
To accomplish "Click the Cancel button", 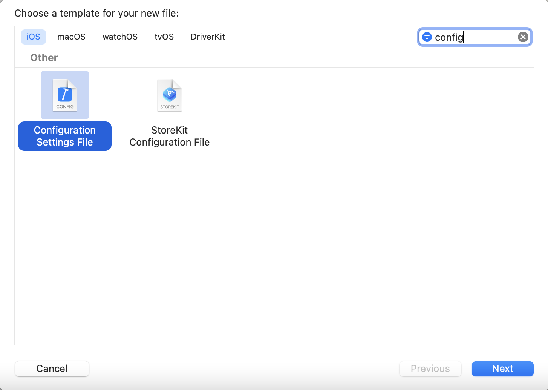I will point(52,369).
